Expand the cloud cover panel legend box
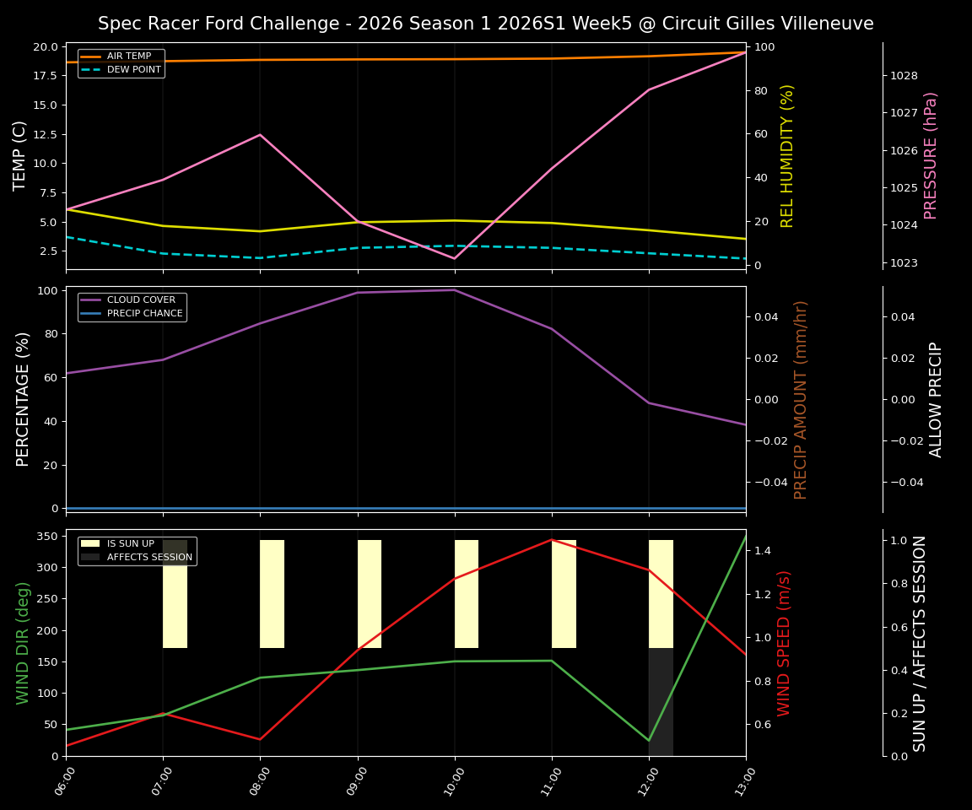Image resolution: width=972 pixels, height=810 pixels. tap(132, 306)
